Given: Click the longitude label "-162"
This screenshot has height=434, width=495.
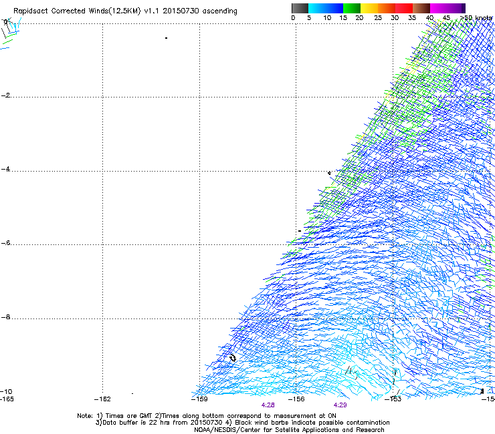Looking at the screenshot, I should (102, 399).
